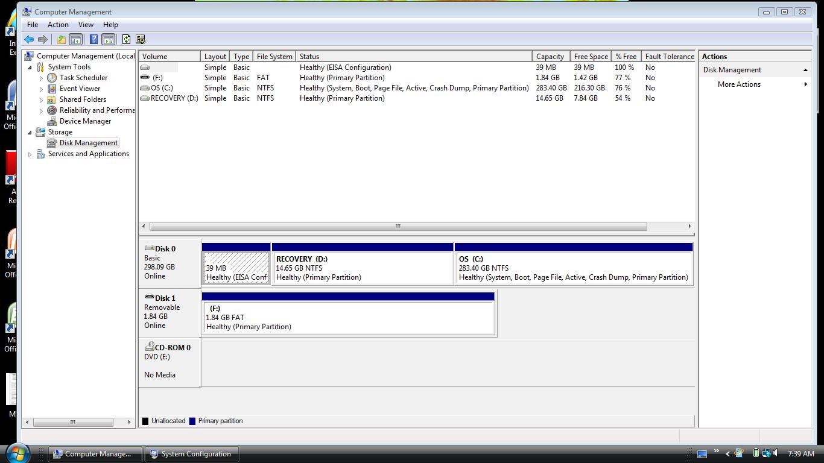Click the Settings toolbar icon beside Refresh

(141, 39)
